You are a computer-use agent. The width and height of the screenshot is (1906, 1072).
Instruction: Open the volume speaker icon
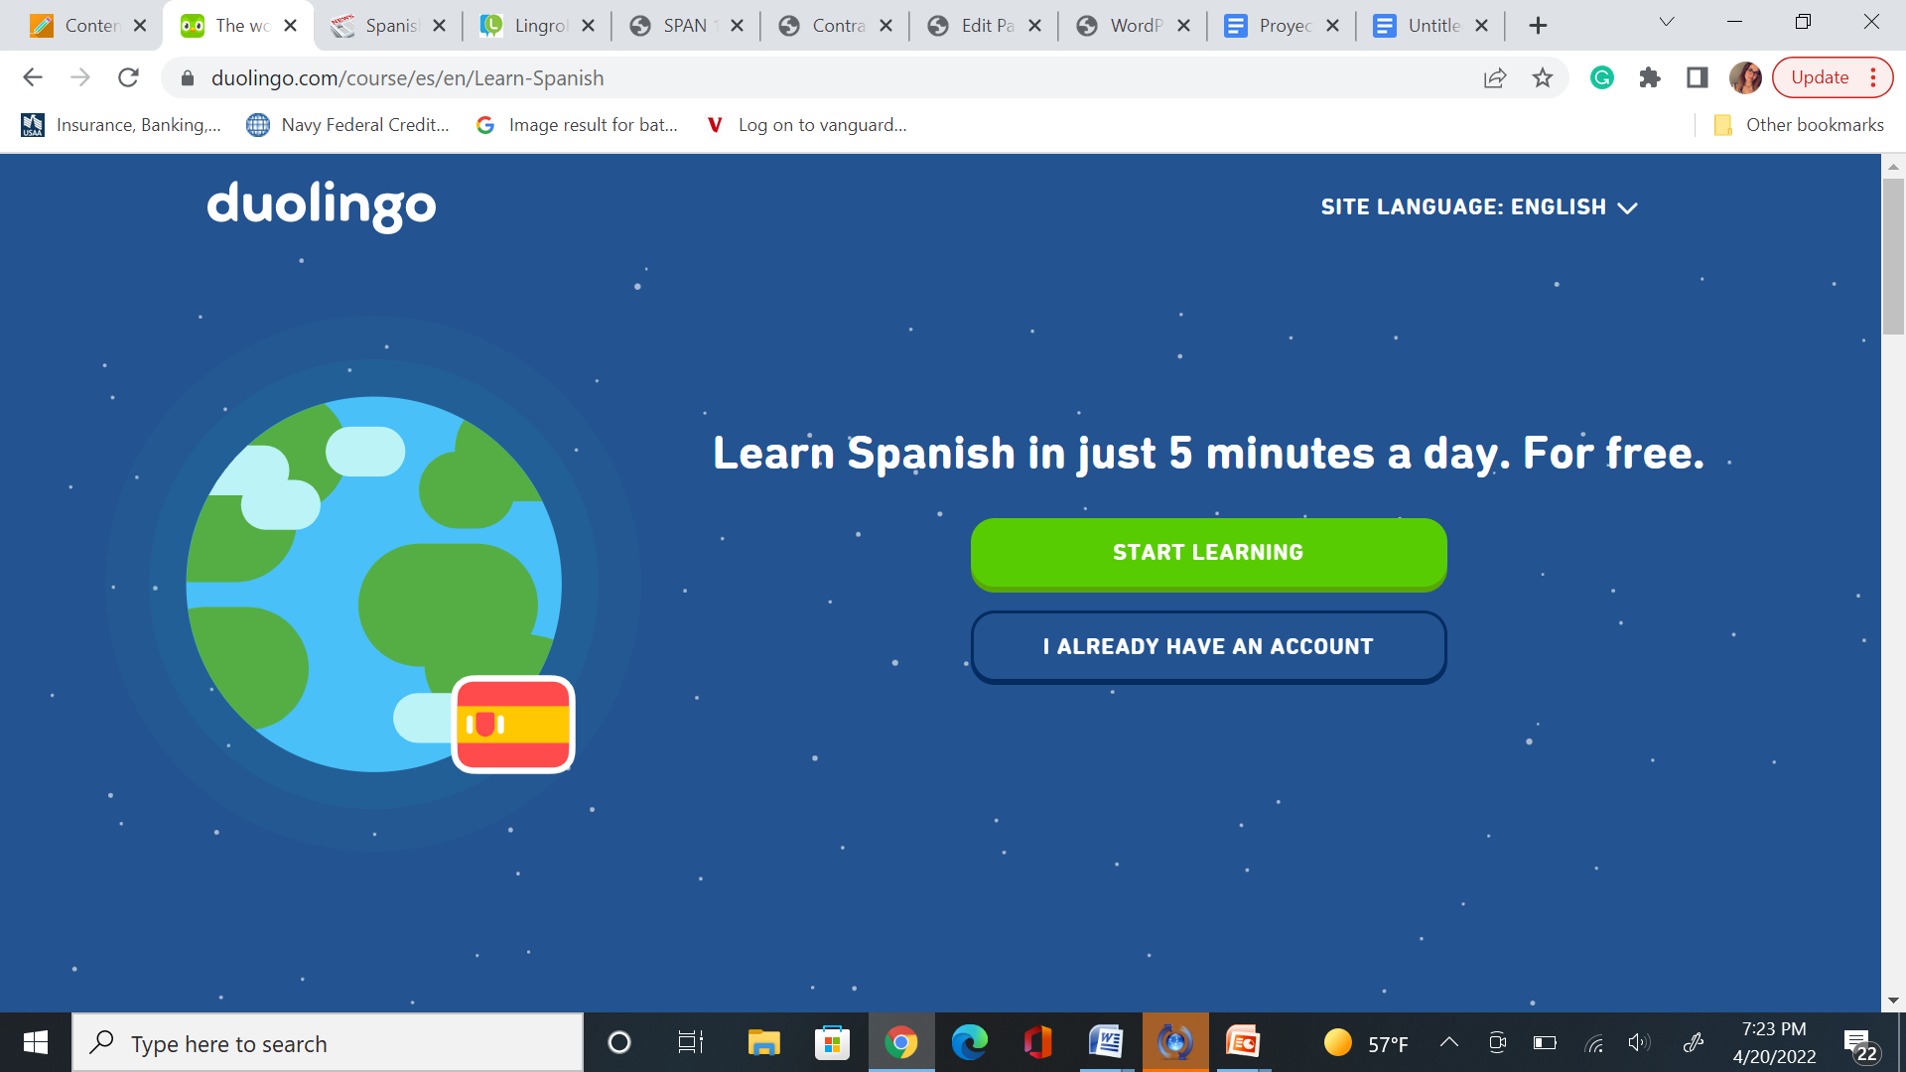click(x=1639, y=1042)
